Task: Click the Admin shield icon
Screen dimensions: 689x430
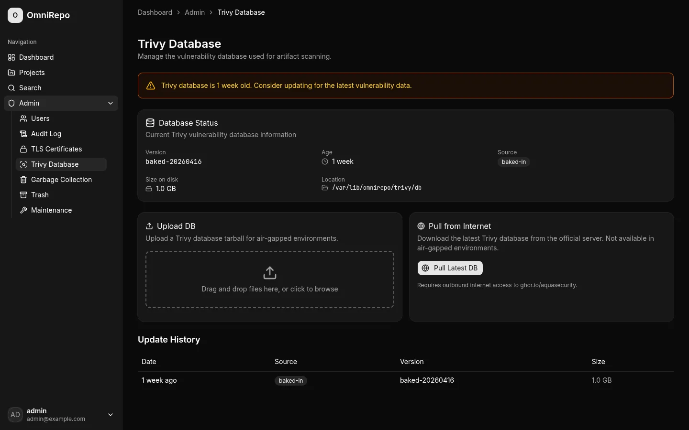Action: point(11,103)
